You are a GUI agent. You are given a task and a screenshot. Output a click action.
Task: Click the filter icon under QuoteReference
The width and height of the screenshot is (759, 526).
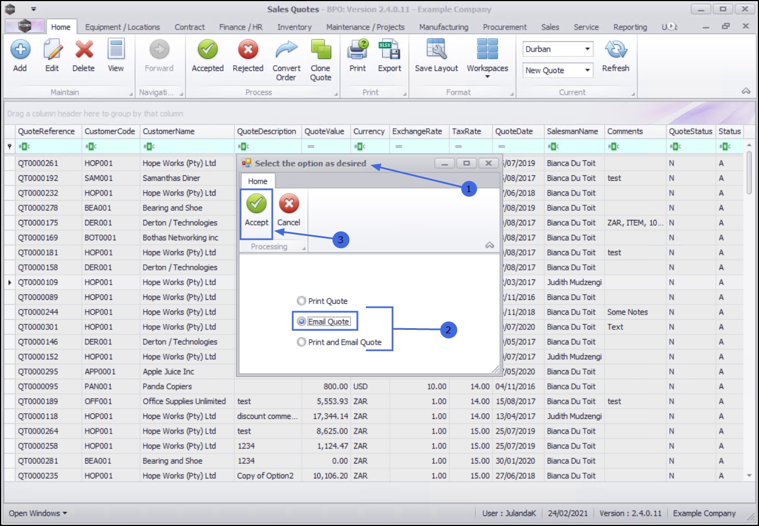24,147
